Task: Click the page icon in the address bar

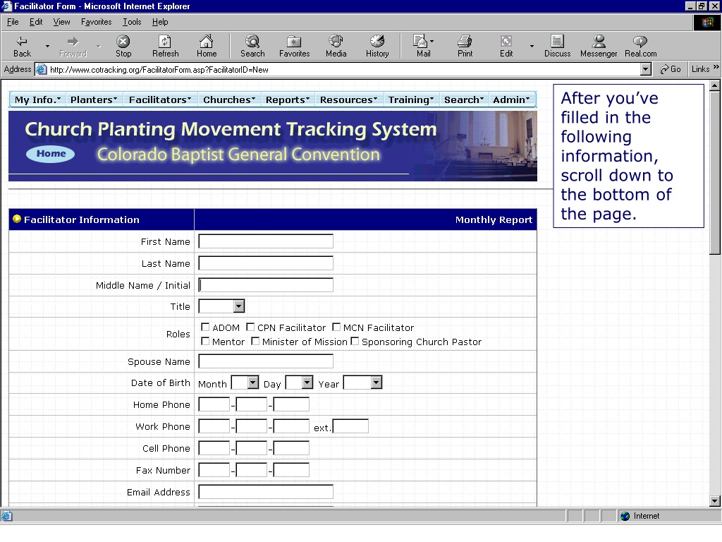Action: click(42, 70)
